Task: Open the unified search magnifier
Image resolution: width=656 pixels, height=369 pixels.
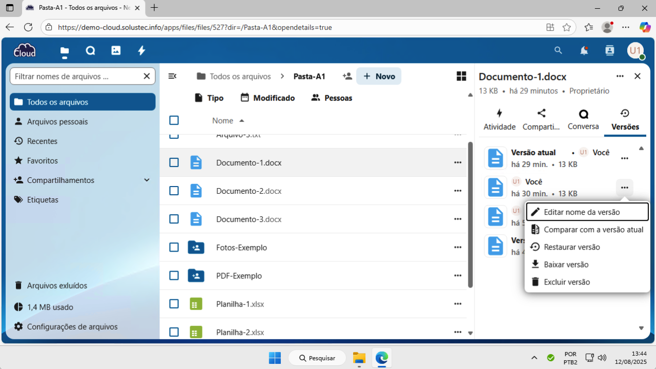Action: point(558,50)
